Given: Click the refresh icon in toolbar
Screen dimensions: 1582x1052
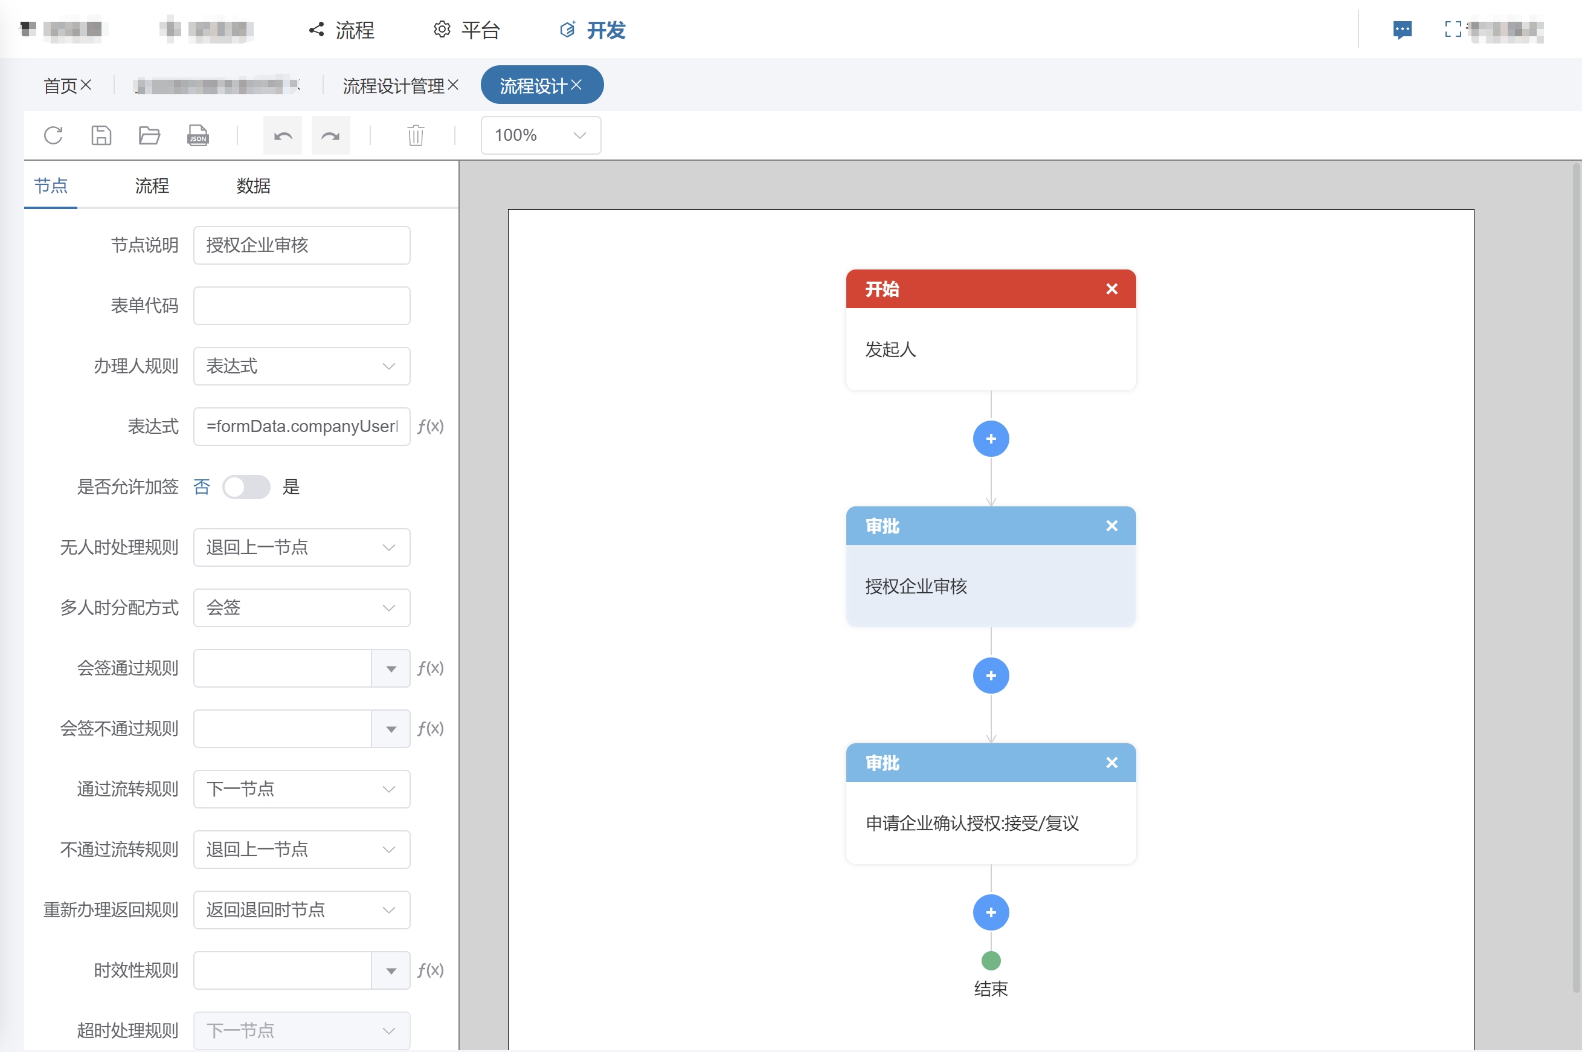Looking at the screenshot, I should [53, 135].
